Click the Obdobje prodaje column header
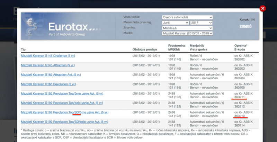The height and width of the screenshot is (142, 277). point(143,49)
